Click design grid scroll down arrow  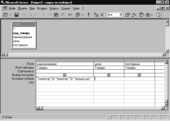(166, 105)
